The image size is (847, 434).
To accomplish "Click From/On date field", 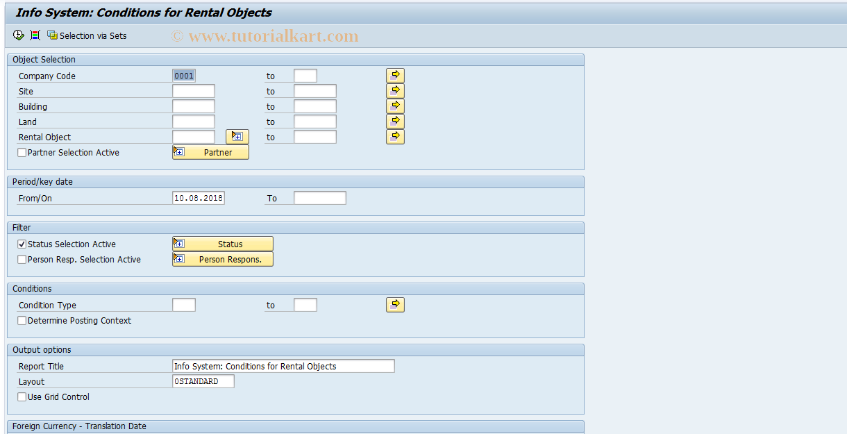I will [x=199, y=198].
